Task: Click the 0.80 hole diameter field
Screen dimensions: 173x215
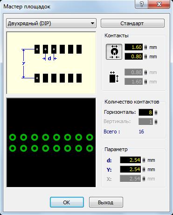Action: (x=134, y=56)
